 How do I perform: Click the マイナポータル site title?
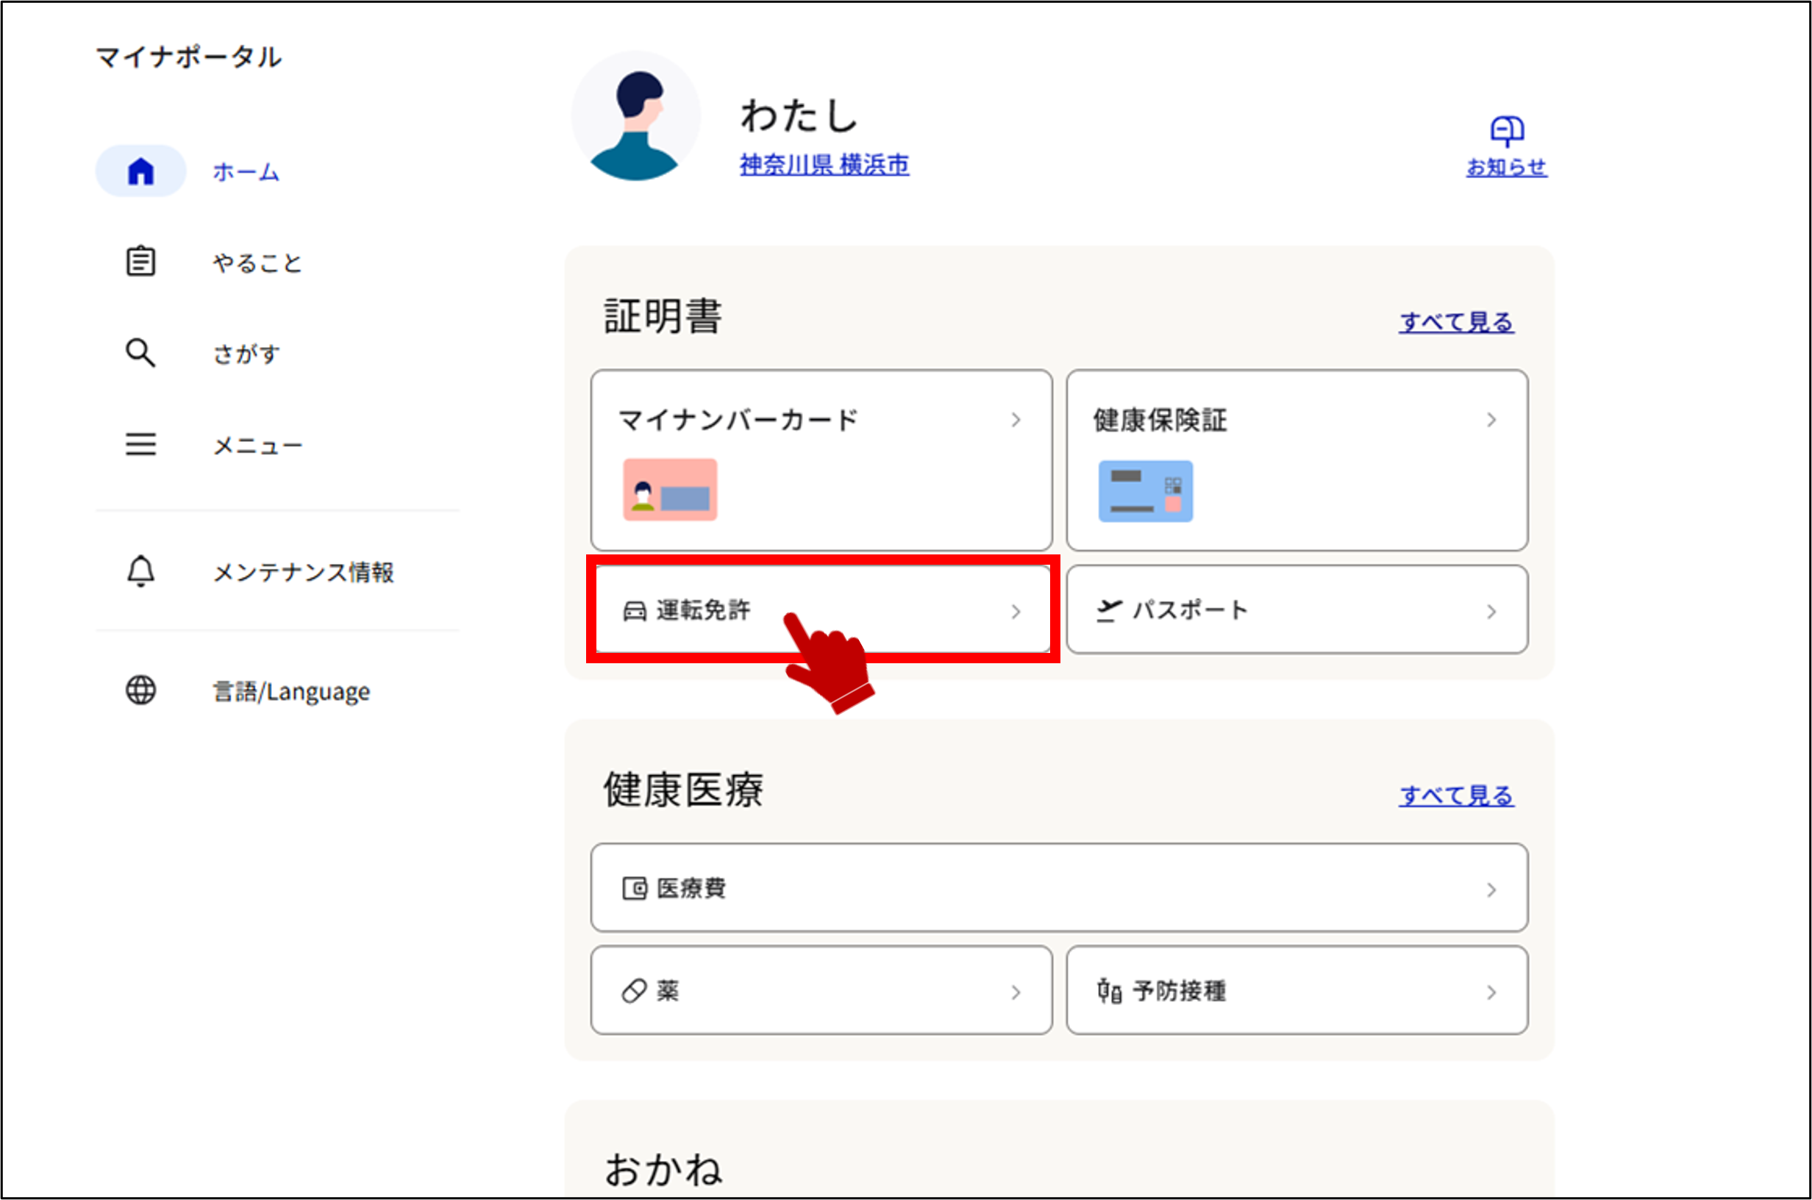[188, 57]
